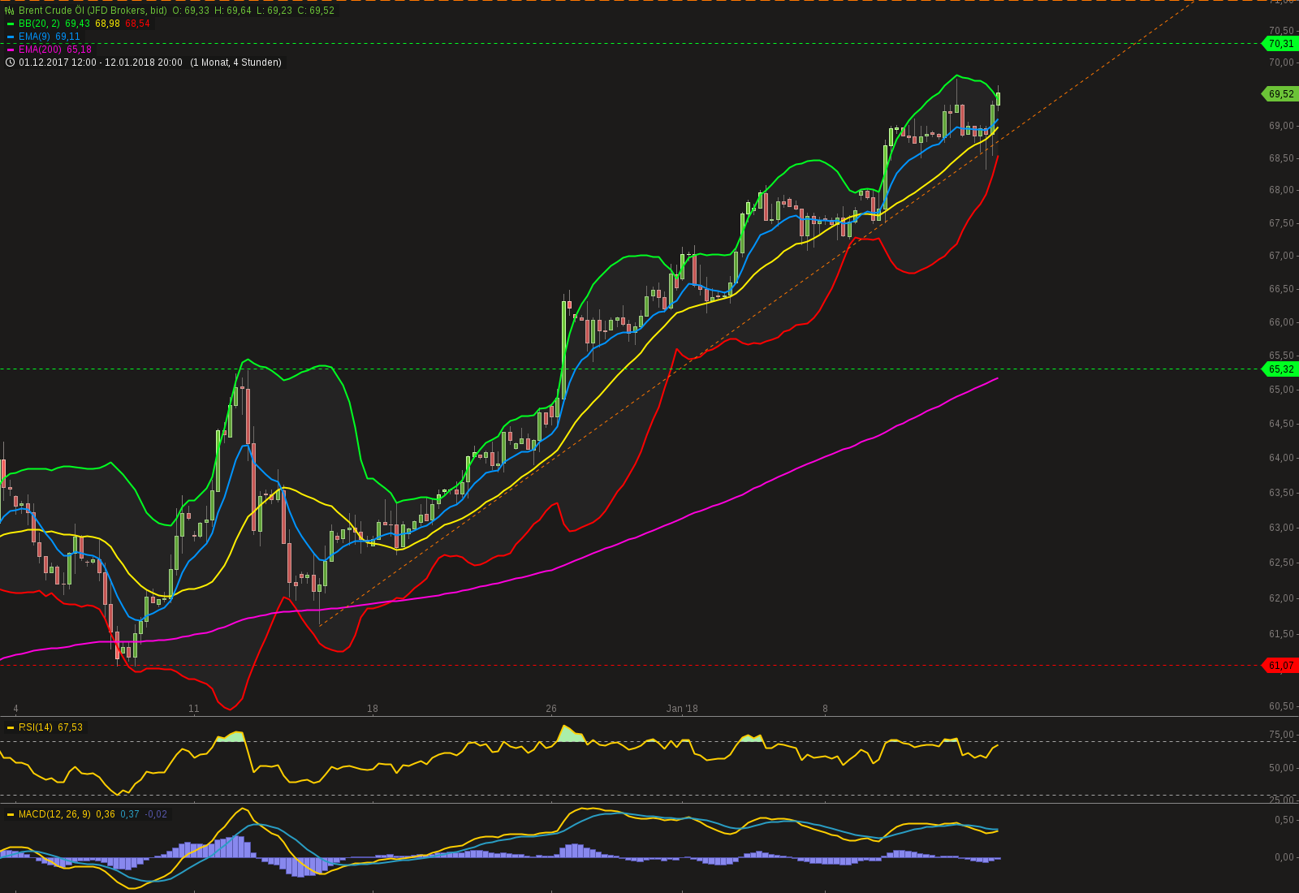Click the EMA(200) value '65,18'
Screen dimensions: 1299x893
click(x=79, y=50)
